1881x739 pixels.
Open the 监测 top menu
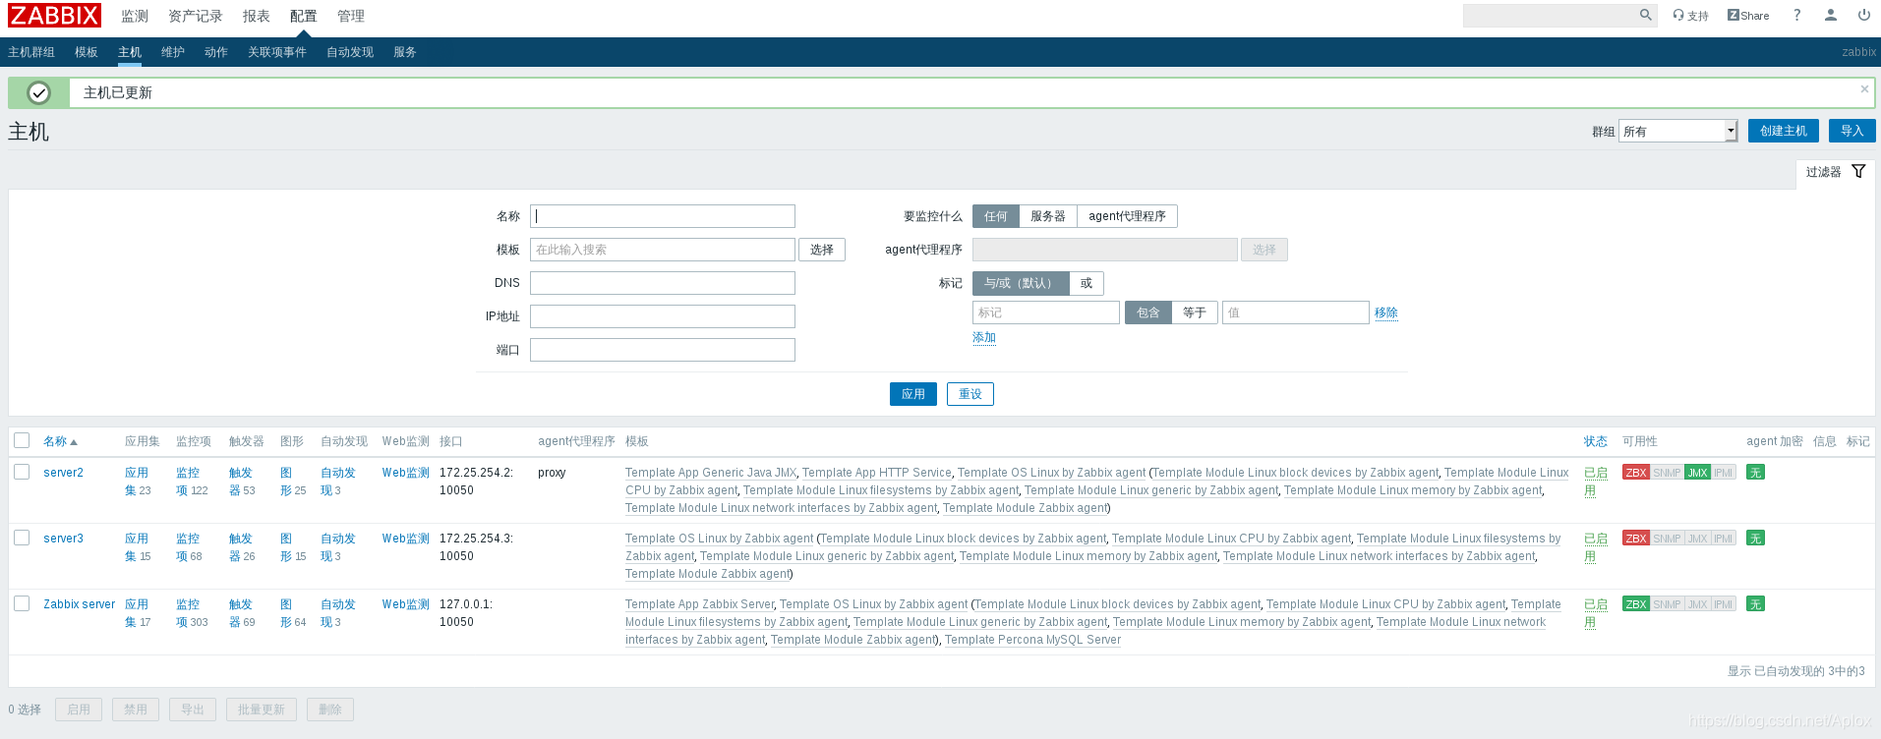[x=135, y=17]
